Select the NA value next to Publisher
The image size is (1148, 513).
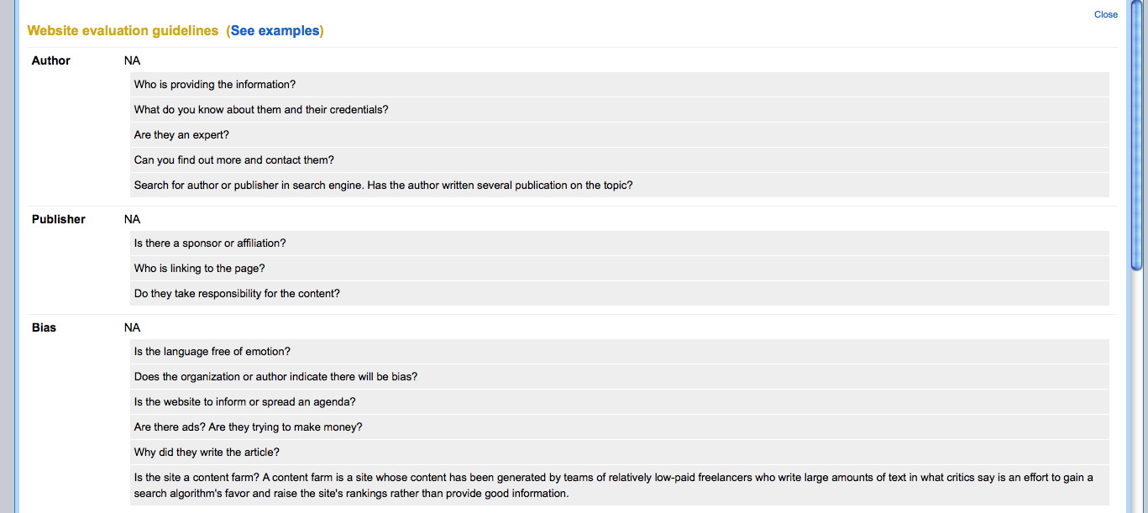tap(132, 219)
